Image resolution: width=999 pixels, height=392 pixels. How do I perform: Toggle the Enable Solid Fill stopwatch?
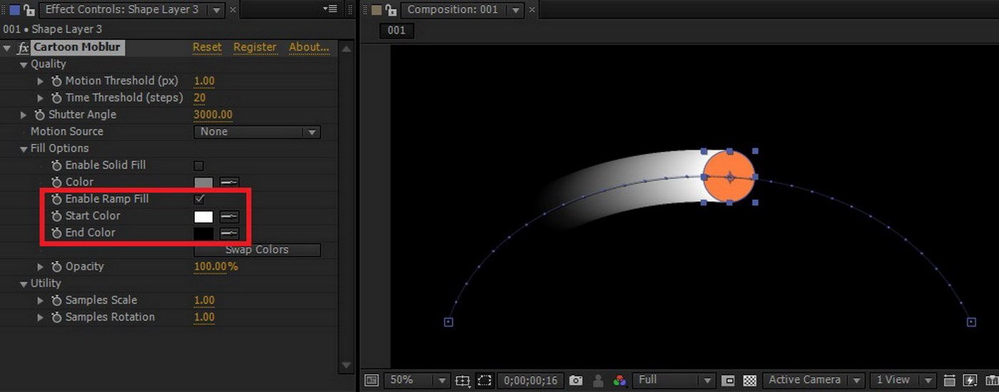pyautogui.click(x=56, y=165)
